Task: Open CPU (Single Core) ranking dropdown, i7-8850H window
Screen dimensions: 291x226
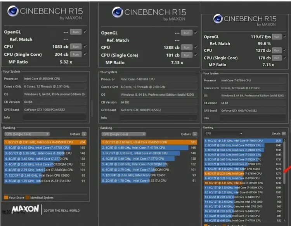Action: (x=124, y=134)
